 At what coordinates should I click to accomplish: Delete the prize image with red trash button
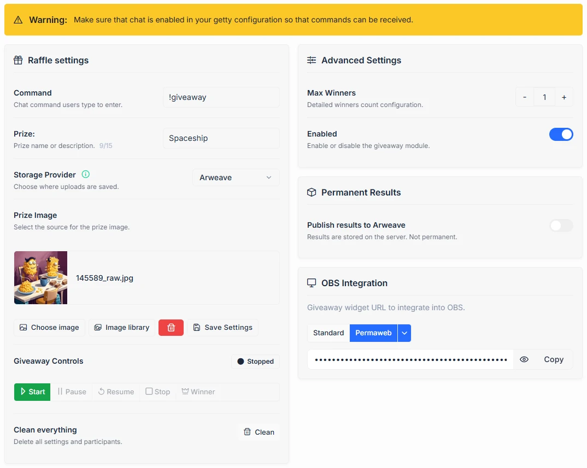pyautogui.click(x=171, y=327)
